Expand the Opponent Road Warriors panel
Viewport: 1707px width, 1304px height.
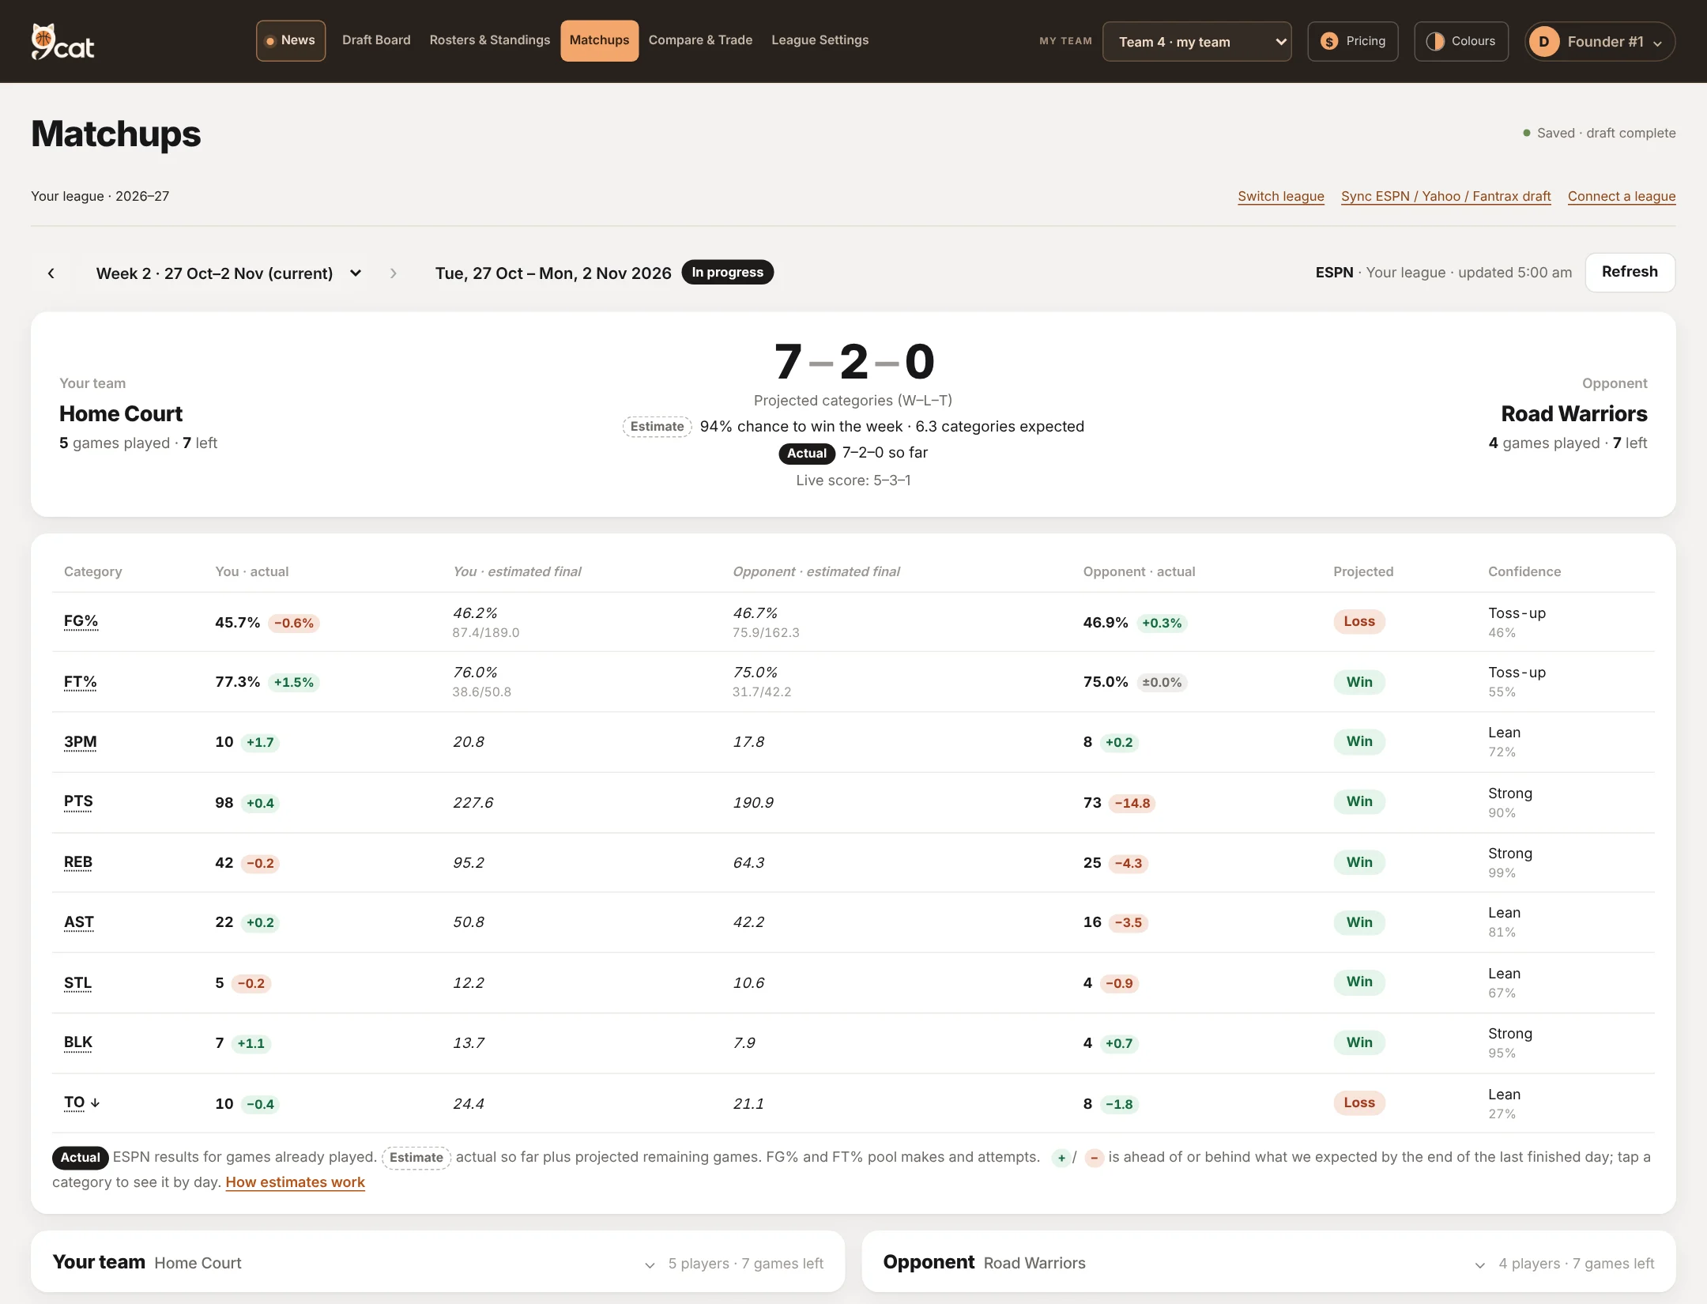click(1268, 1262)
